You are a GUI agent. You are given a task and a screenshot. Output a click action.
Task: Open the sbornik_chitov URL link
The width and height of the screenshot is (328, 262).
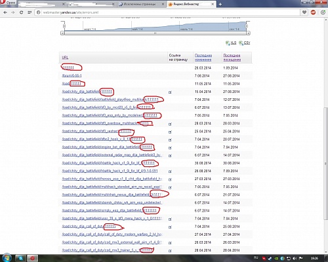click(112, 202)
